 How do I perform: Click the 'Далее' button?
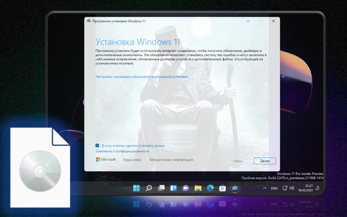tap(265, 161)
